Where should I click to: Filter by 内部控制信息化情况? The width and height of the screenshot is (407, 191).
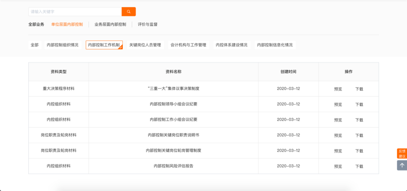click(275, 45)
